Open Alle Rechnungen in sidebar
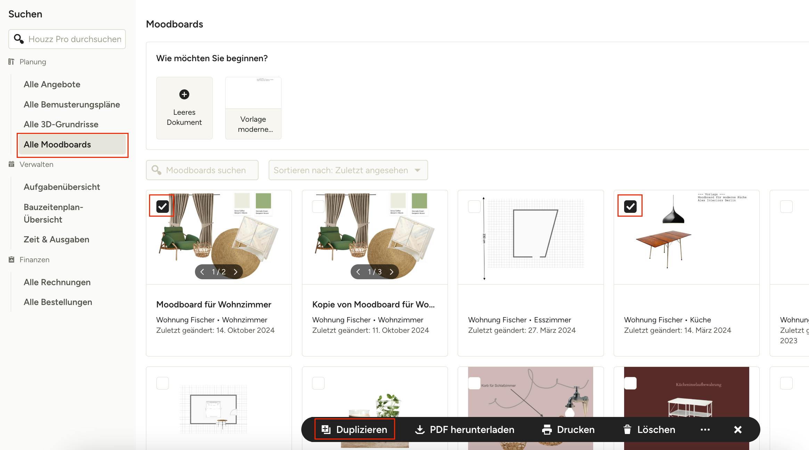The width and height of the screenshot is (809, 450). (57, 282)
